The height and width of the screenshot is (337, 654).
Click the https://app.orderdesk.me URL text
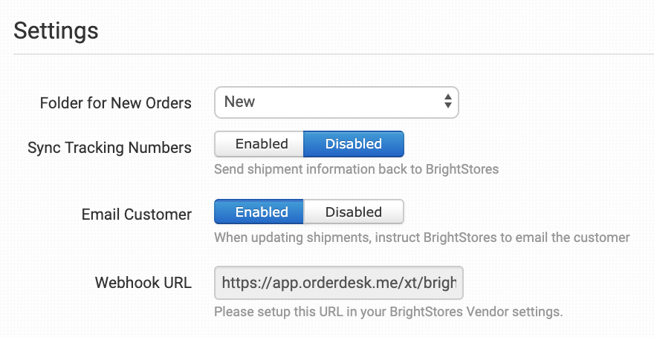tap(338, 283)
